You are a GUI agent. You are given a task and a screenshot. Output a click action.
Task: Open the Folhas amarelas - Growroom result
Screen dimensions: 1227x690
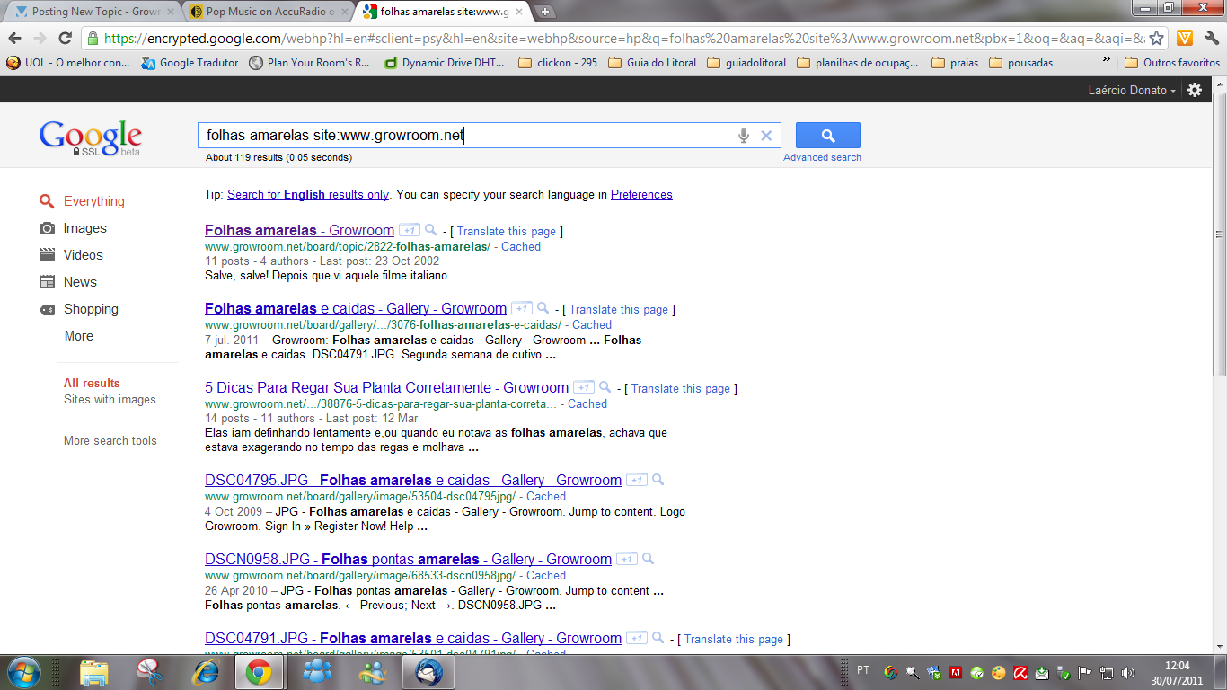tap(299, 231)
